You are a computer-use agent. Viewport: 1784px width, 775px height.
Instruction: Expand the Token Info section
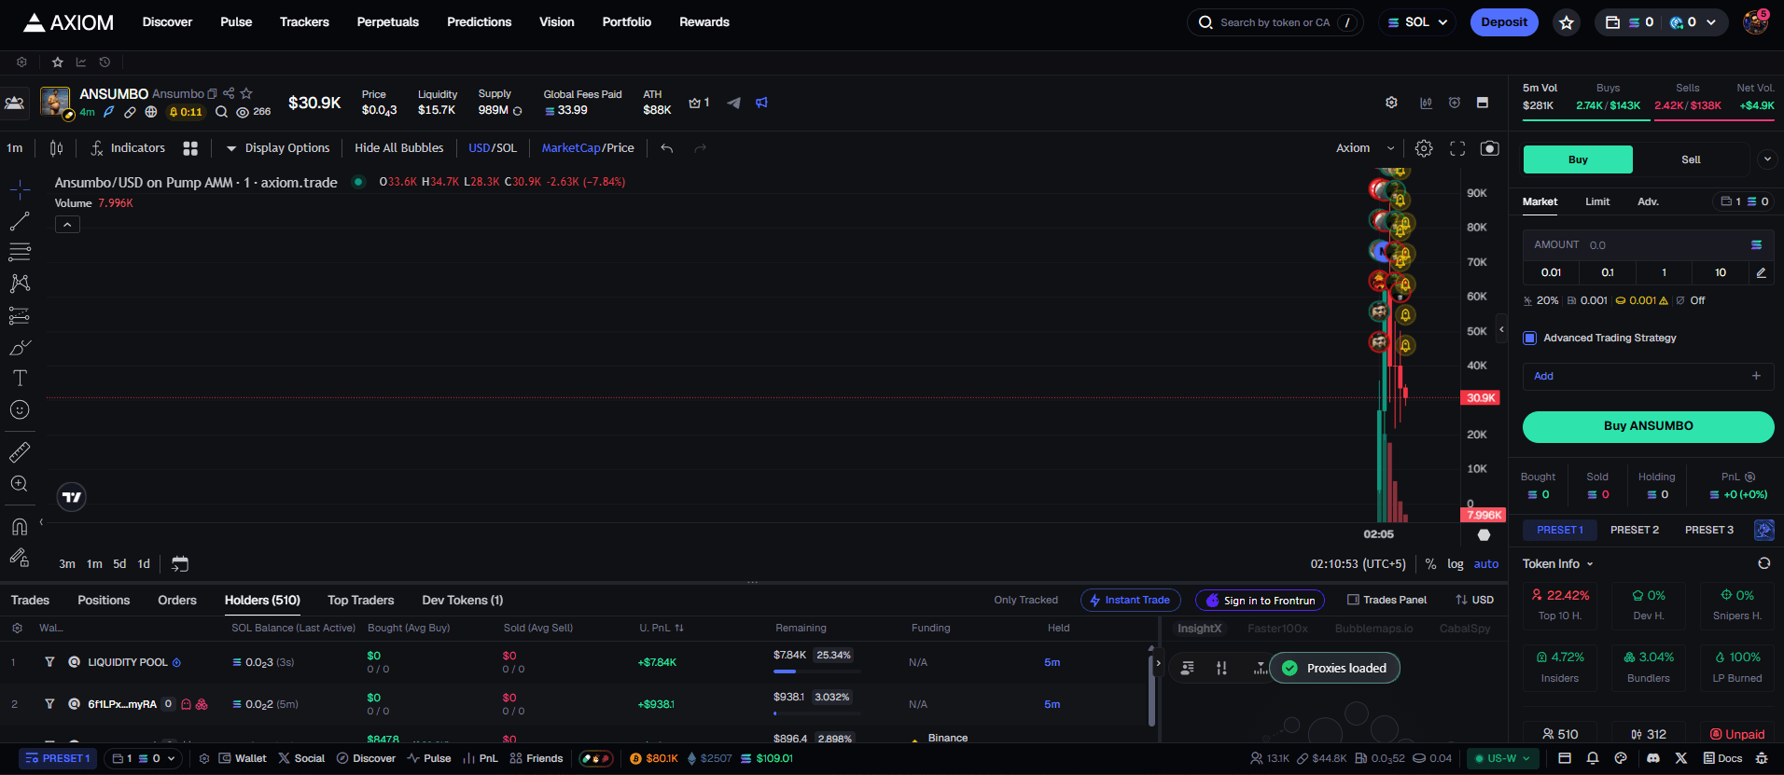[x=1558, y=563]
